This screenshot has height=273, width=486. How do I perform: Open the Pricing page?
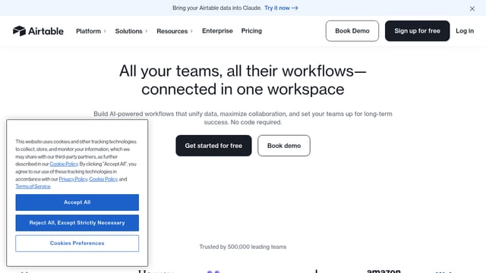click(x=251, y=31)
